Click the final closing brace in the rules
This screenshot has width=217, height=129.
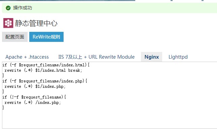click(x=3, y=108)
